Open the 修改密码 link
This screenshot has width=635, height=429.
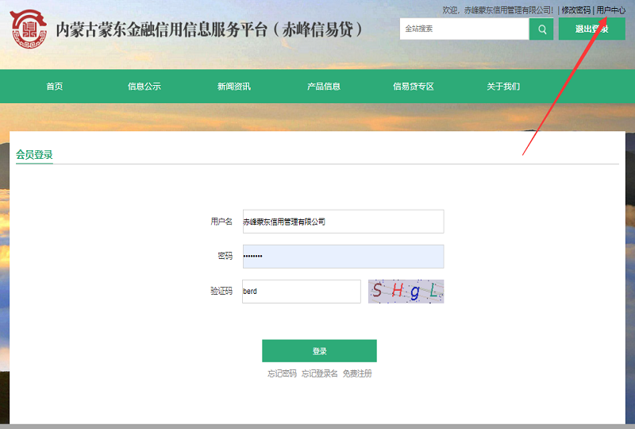coord(575,10)
